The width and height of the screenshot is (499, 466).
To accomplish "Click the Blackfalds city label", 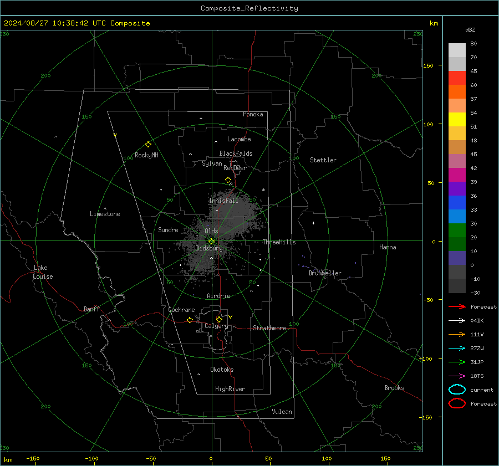I will pos(236,153).
